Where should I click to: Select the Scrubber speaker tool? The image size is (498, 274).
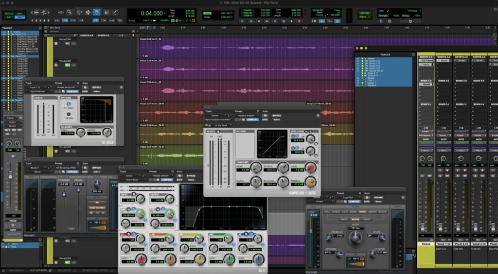tap(106, 12)
